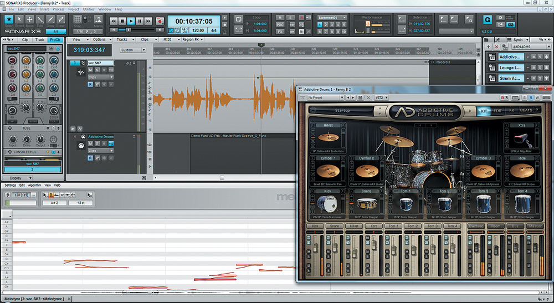Choose the Select tool arrow
554x303 pixels.
[19, 19]
